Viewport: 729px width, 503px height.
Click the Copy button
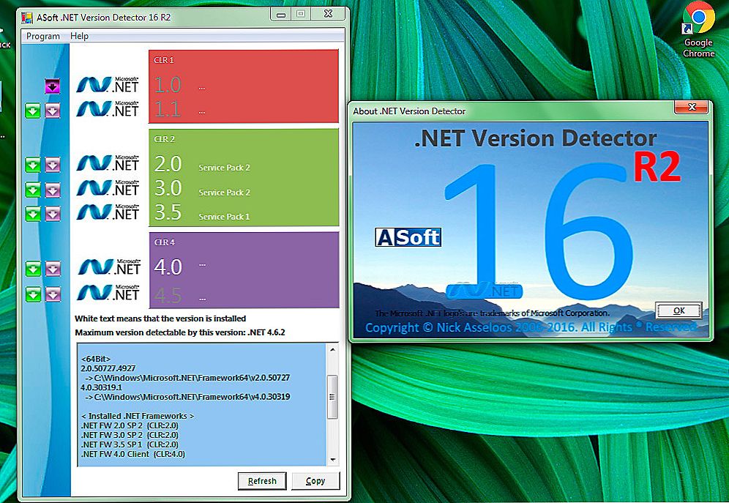tap(315, 481)
